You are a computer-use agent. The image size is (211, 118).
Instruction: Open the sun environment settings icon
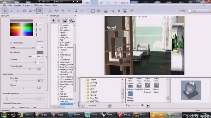point(18,11)
